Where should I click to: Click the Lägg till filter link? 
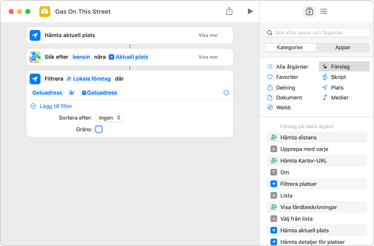56,106
